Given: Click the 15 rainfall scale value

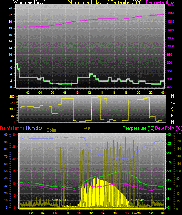Looking at the screenshot, I should [14, 171].
